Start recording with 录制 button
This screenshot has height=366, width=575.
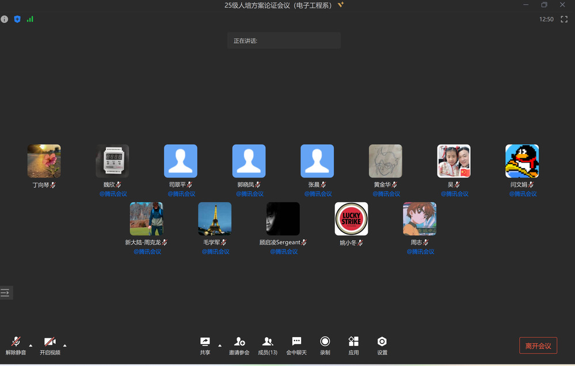(x=325, y=345)
